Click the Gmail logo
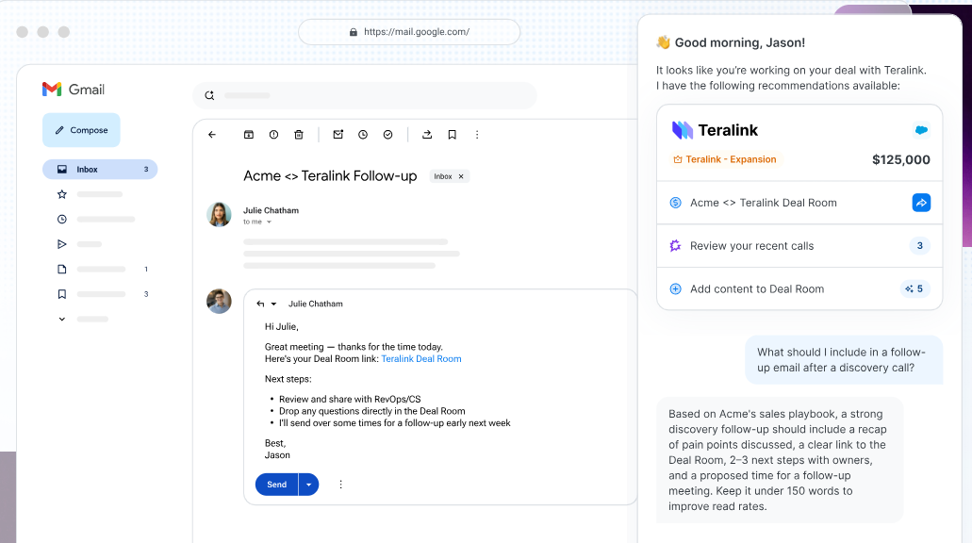 coord(74,90)
